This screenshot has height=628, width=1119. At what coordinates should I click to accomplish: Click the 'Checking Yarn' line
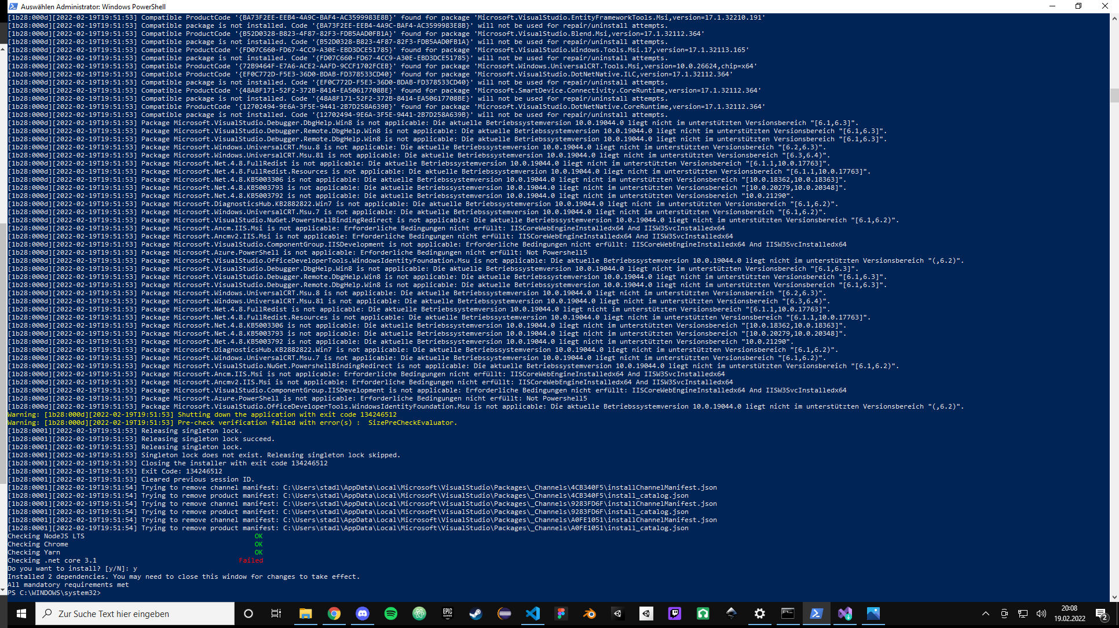tap(34, 552)
